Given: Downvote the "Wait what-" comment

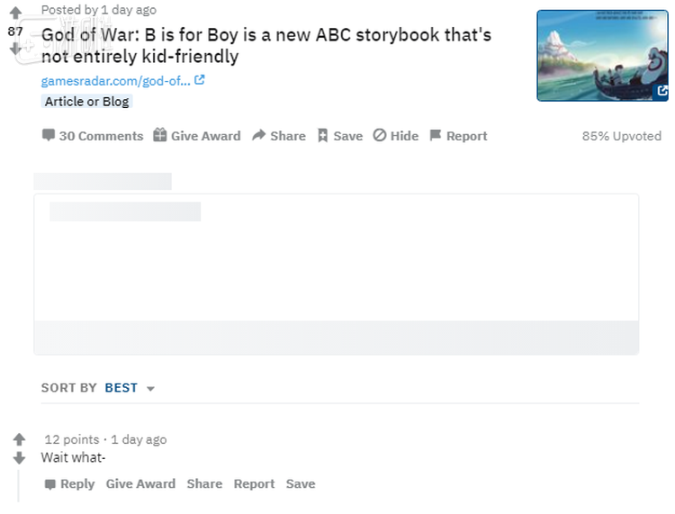Looking at the screenshot, I should 19,458.
